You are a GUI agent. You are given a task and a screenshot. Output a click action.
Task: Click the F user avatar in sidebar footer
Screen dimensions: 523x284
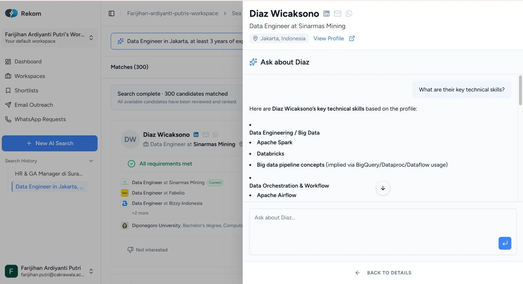tap(11, 271)
